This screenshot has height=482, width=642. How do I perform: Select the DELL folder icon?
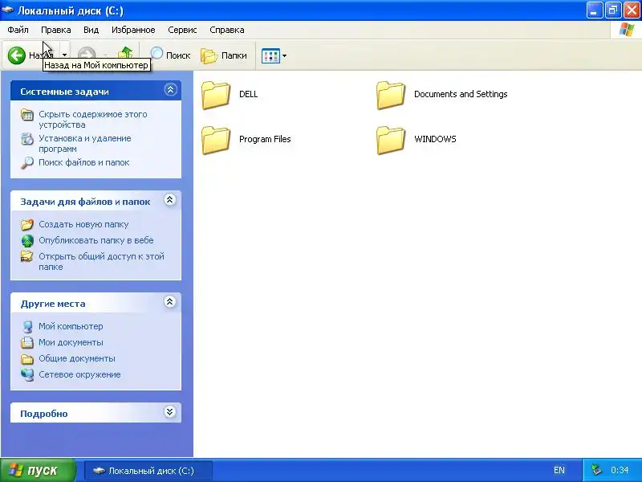(216, 95)
